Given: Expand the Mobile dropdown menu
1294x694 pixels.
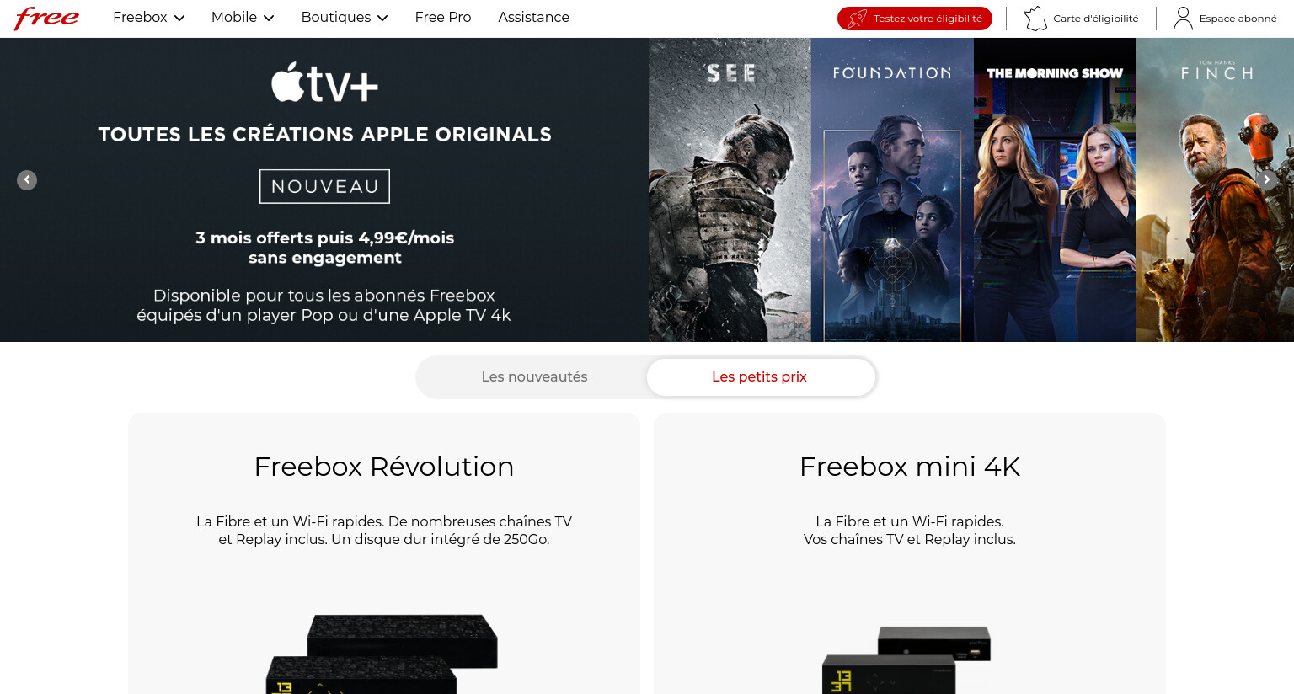Looking at the screenshot, I should (243, 18).
